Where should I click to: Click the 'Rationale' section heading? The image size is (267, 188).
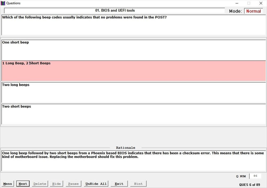pyautogui.click(x=126, y=148)
